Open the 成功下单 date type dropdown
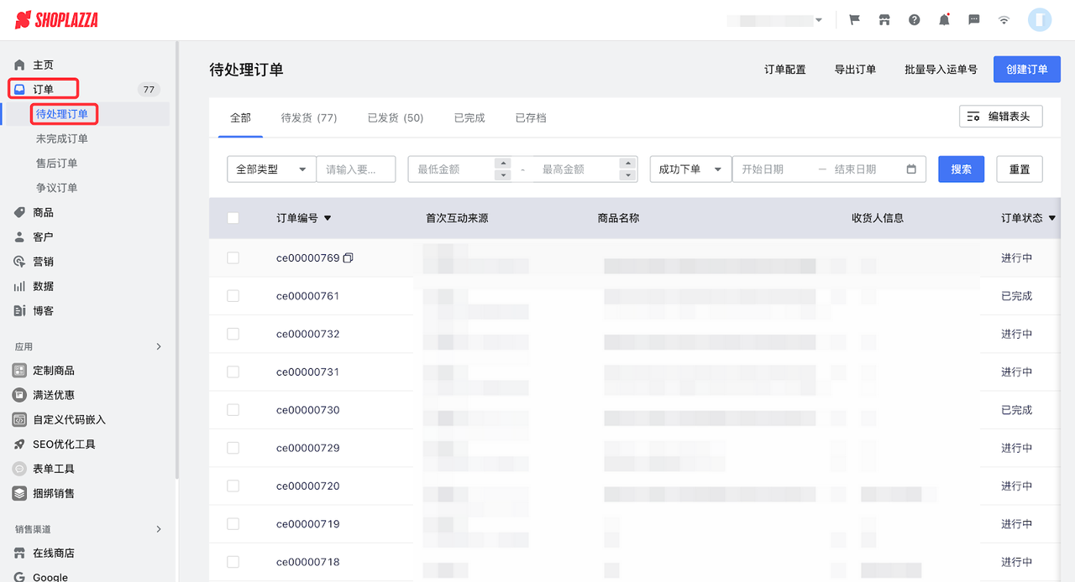 690,169
